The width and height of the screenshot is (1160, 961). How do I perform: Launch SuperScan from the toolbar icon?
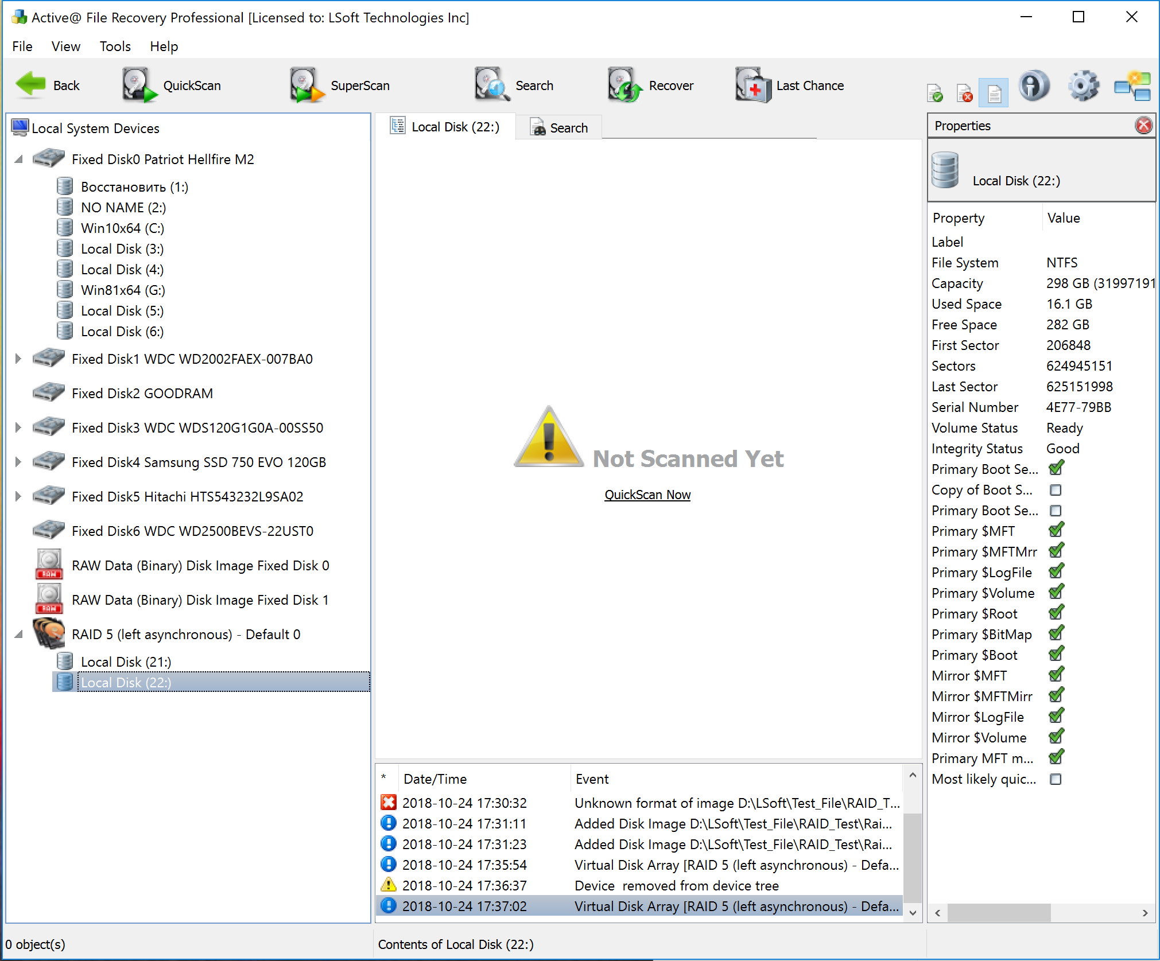pyautogui.click(x=307, y=85)
